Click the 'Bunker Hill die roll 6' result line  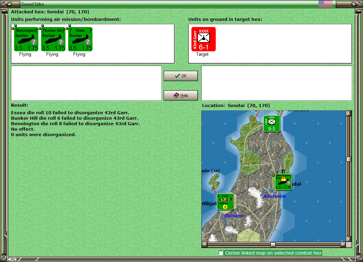coord(75,118)
